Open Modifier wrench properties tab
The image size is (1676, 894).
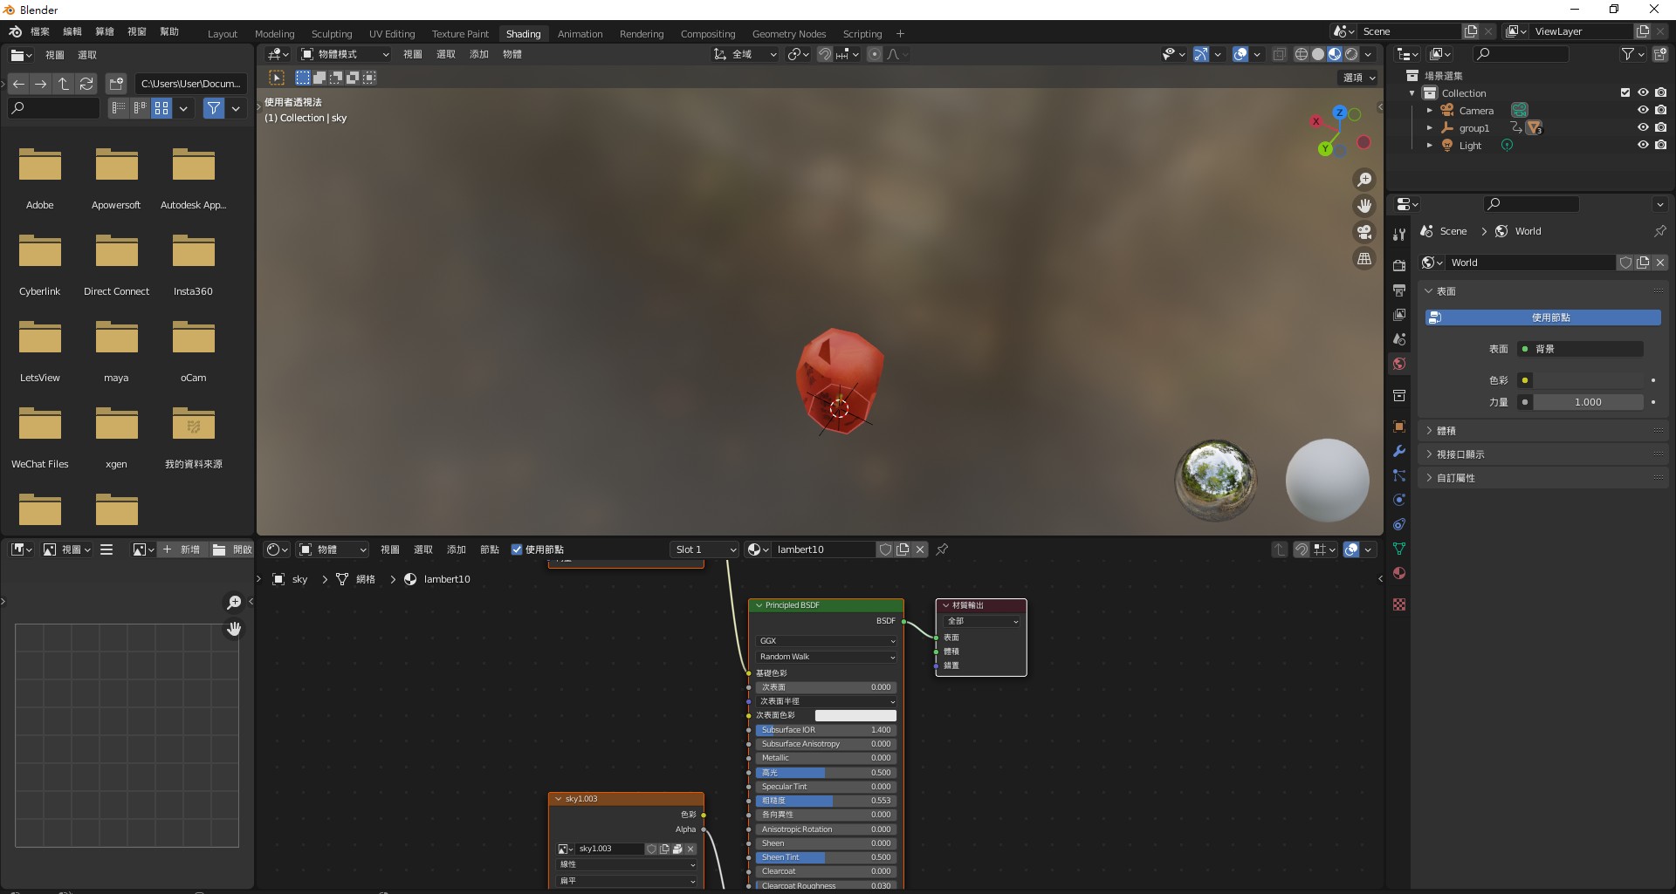(x=1399, y=451)
